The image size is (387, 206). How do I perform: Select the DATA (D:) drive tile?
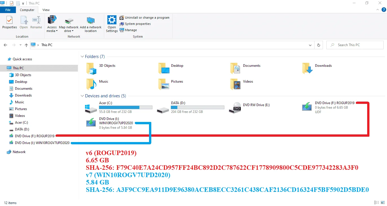point(191,108)
